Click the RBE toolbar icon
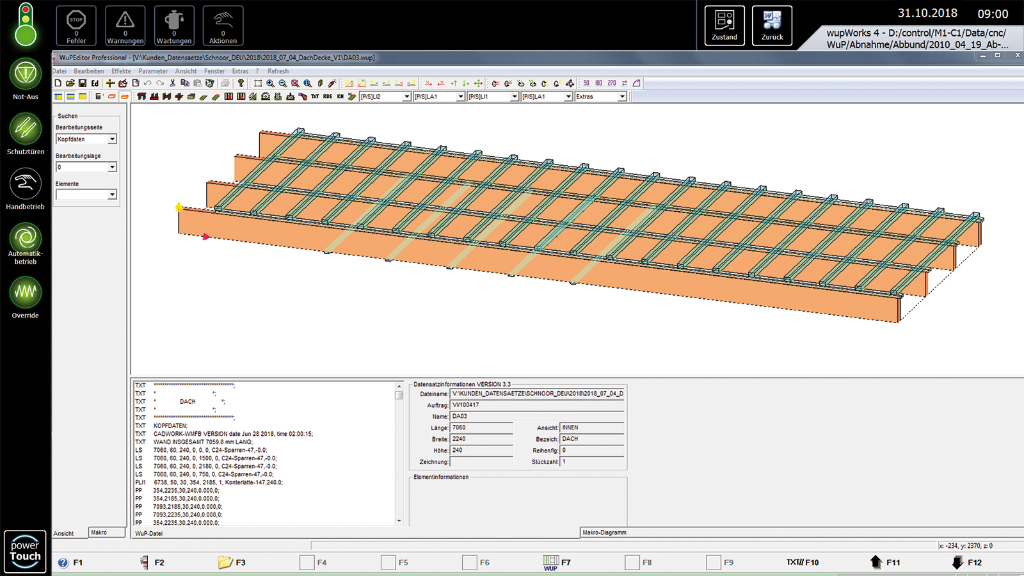This screenshot has width=1024, height=576. coord(328,97)
